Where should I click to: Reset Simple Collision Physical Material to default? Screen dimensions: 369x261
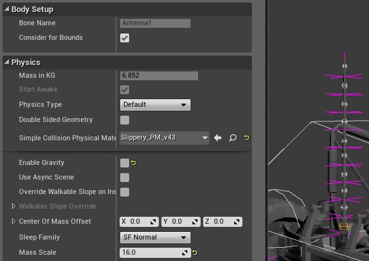click(x=246, y=138)
